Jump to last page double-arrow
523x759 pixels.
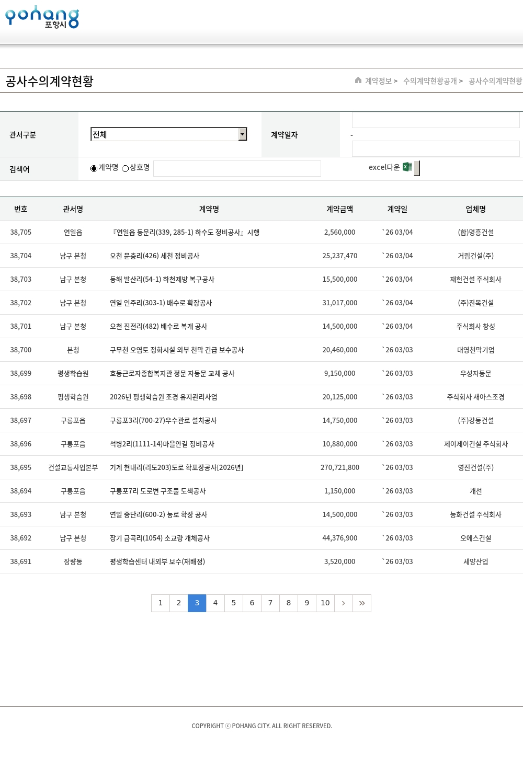tap(362, 603)
